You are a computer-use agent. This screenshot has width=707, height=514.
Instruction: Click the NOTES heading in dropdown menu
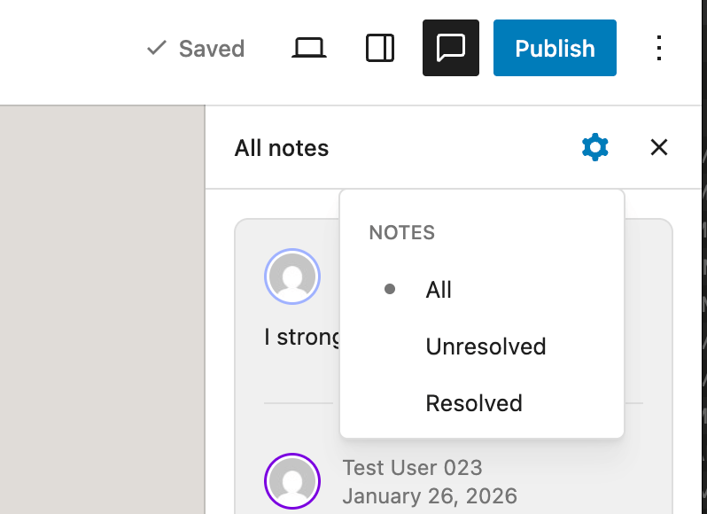tap(401, 233)
